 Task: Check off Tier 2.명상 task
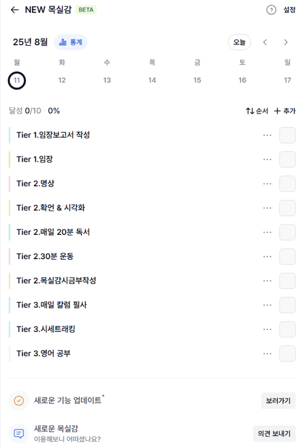pyautogui.click(x=288, y=183)
